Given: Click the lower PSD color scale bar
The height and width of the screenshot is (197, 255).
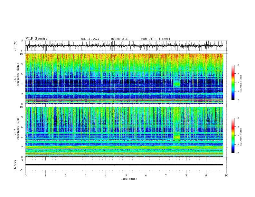Looking at the screenshot, I should [x=233, y=136].
